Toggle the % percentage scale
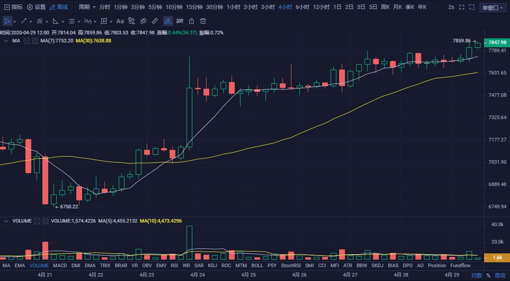The image size is (510, 281). 488,276
